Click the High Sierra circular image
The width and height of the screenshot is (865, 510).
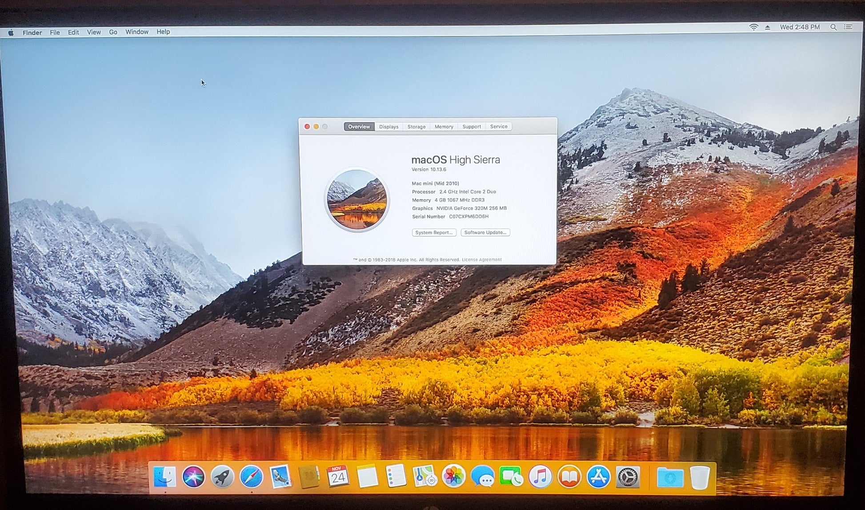point(357,199)
